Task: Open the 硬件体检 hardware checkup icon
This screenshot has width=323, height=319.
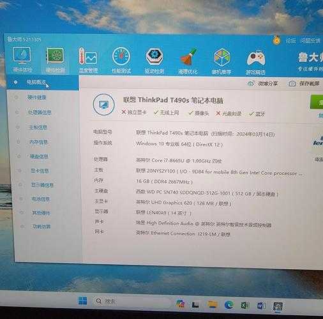Action: click(x=22, y=59)
